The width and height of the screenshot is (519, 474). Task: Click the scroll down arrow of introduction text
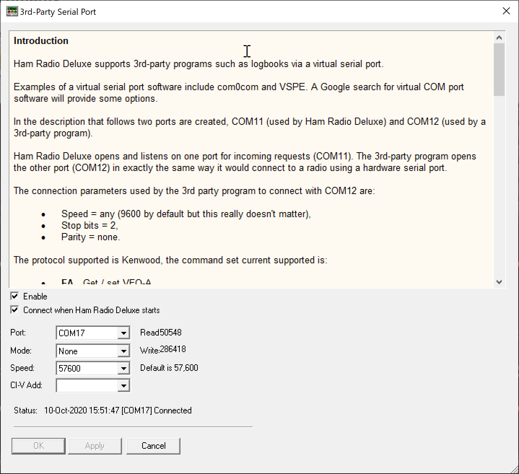tap(499, 282)
